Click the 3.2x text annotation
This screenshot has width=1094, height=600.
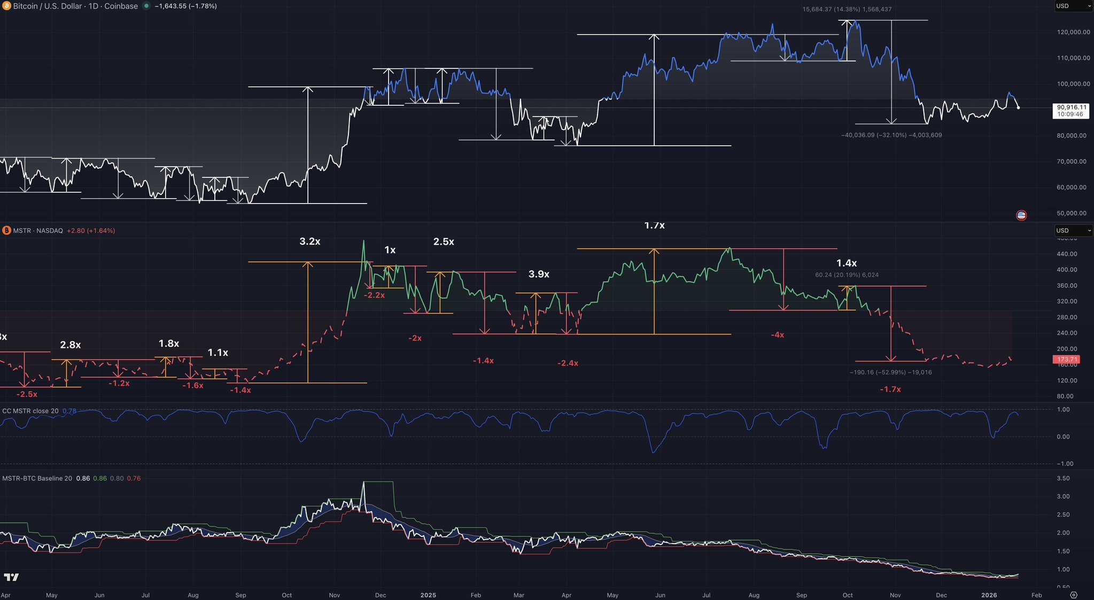click(310, 241)
